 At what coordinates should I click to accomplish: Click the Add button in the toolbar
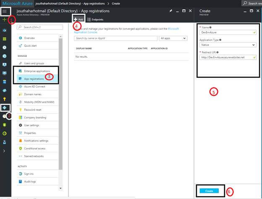tap(79, 19)
